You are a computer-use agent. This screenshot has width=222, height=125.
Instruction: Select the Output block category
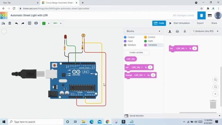click(x=129, y=37)
